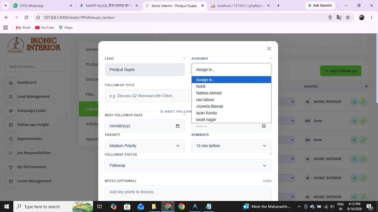Click the Translate page icon
The height and width of the screenshot is (212, 378).
pyautogui.click(x=339, y=17)
